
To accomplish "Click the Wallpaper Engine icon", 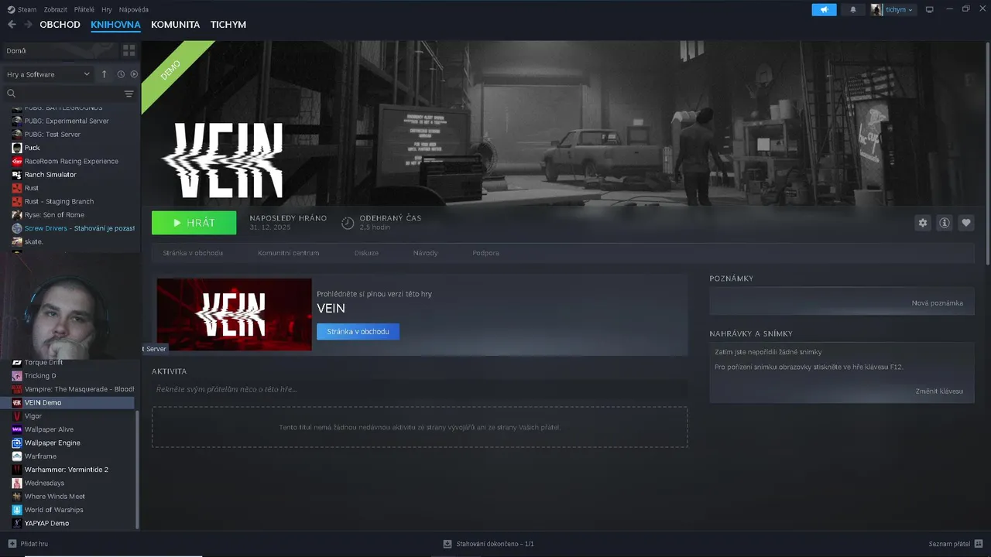I will (17, 443).
